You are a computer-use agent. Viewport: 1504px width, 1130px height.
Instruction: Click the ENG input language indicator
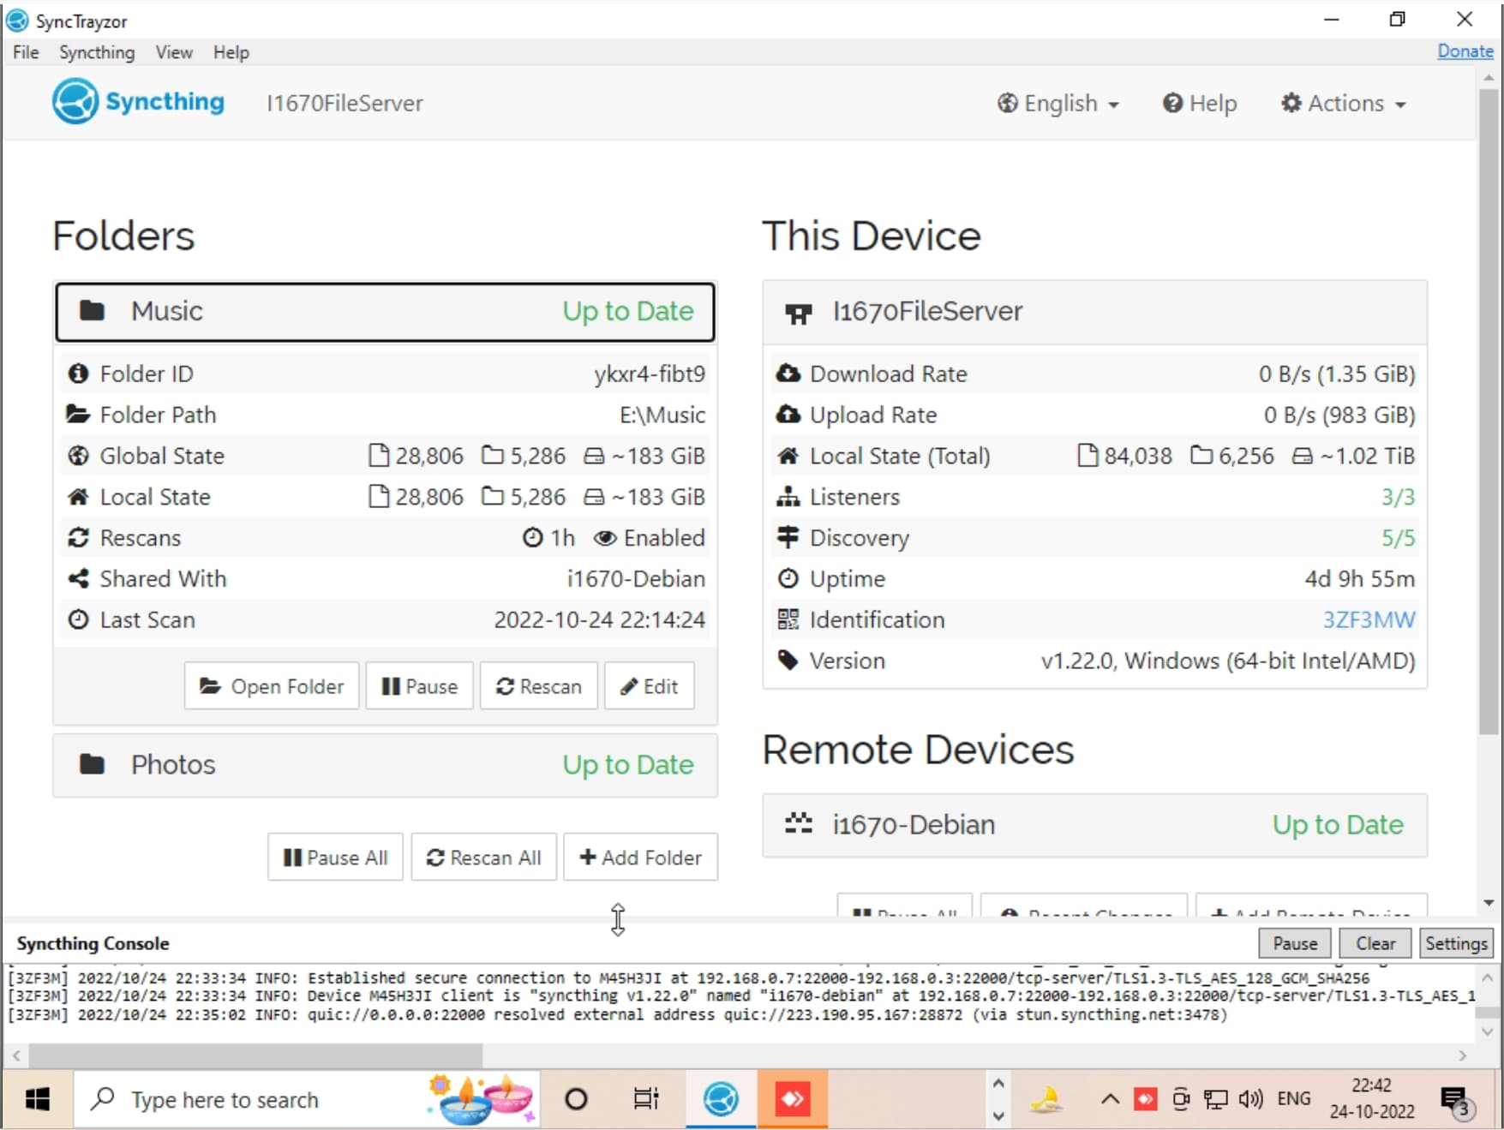tap(1293, 1099)
